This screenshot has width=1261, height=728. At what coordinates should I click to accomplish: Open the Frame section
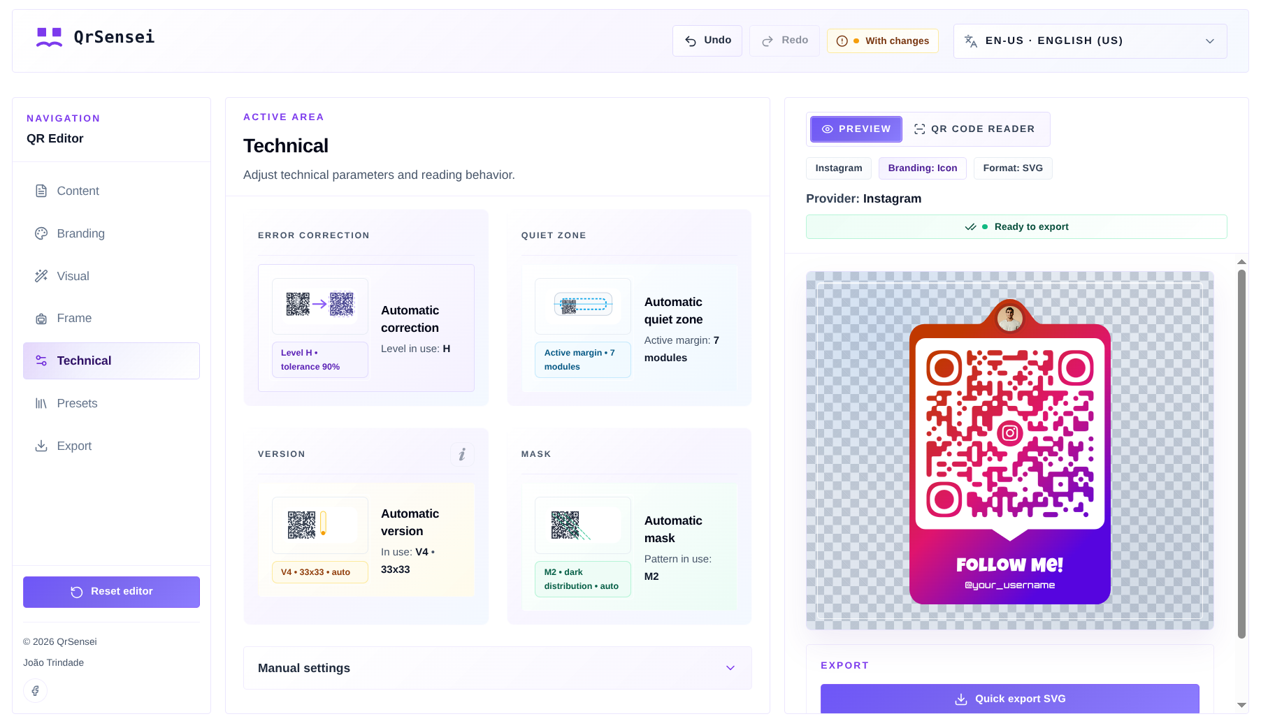tap(111, 319)
